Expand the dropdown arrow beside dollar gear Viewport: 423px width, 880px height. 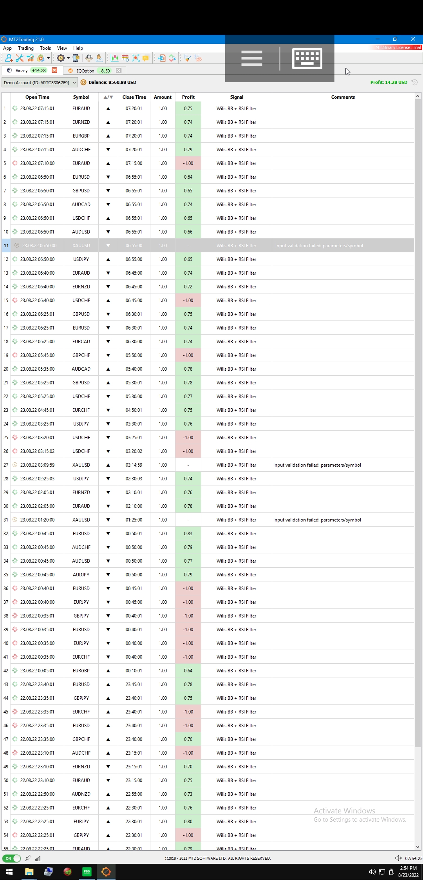pyautogui.click(x=68, y=58)
